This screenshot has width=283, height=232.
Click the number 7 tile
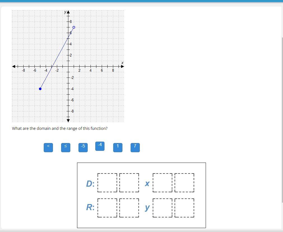point(135,147)
